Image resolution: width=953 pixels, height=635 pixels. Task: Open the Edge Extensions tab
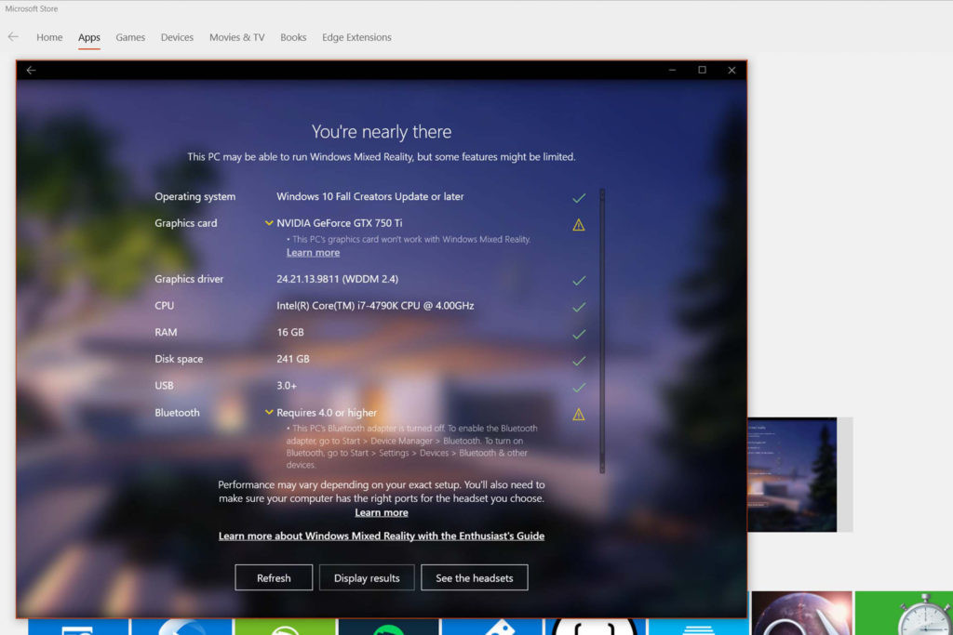coord(356,37)
